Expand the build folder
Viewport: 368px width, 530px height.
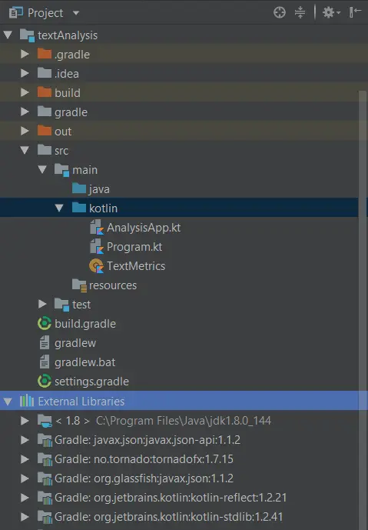(x=25, y=92)
